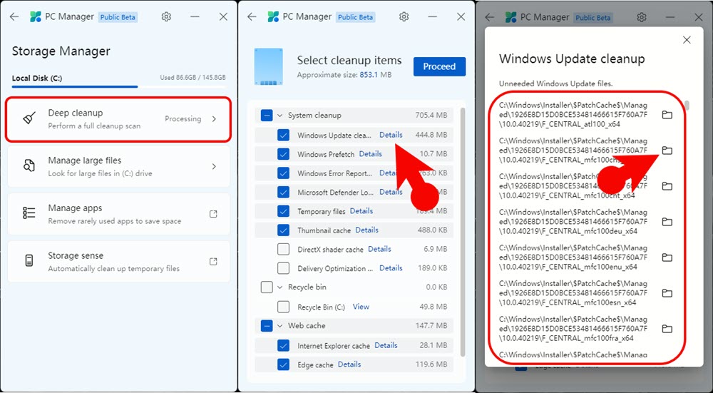713x393 pixels.
Task: Open folder for F_CENTRAL_mfc100deu_x64 path
Action: click(667, 222)
